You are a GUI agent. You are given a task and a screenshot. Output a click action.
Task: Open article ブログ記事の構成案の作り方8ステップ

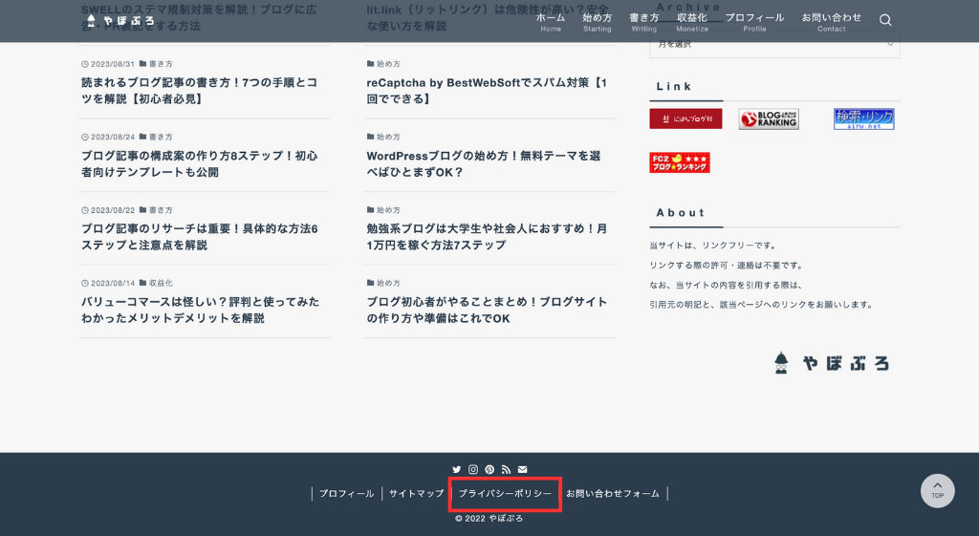200,163
